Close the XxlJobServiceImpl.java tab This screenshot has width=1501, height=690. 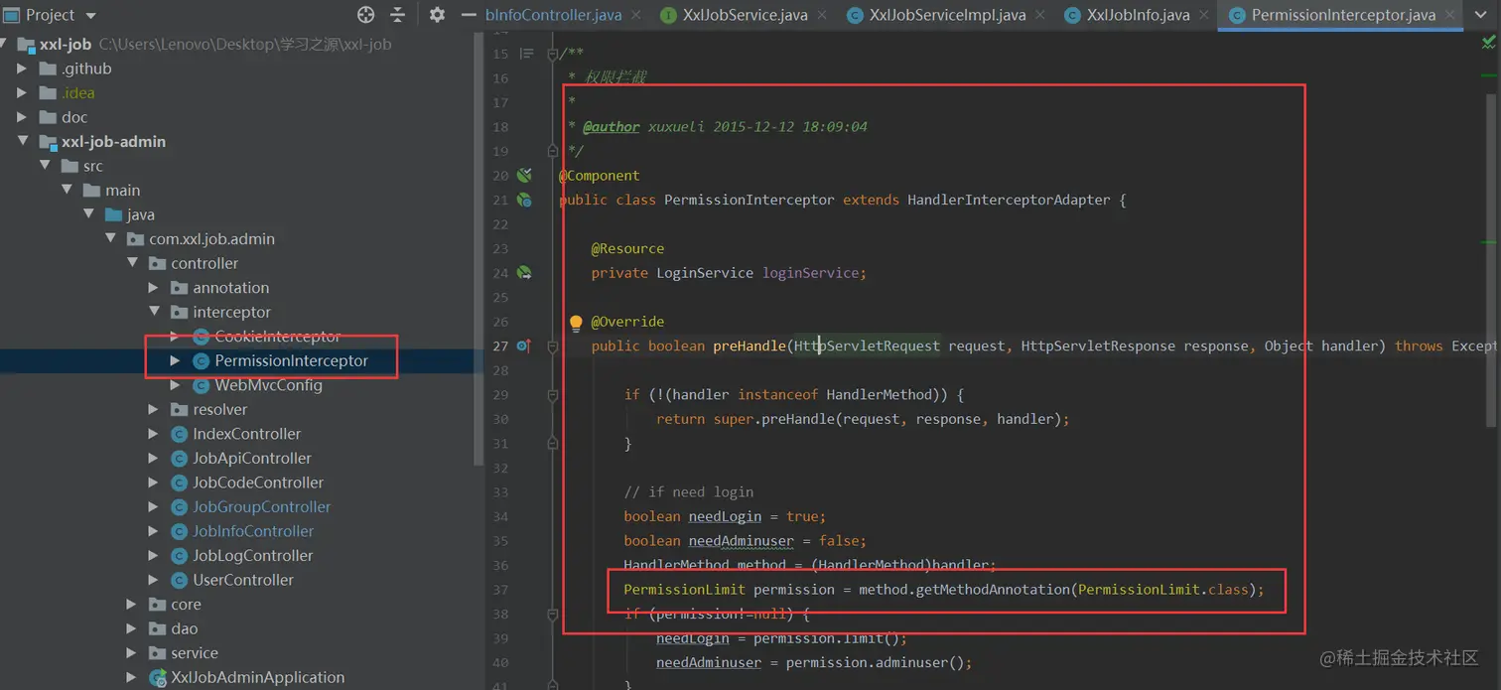[x=1040, y=15]
